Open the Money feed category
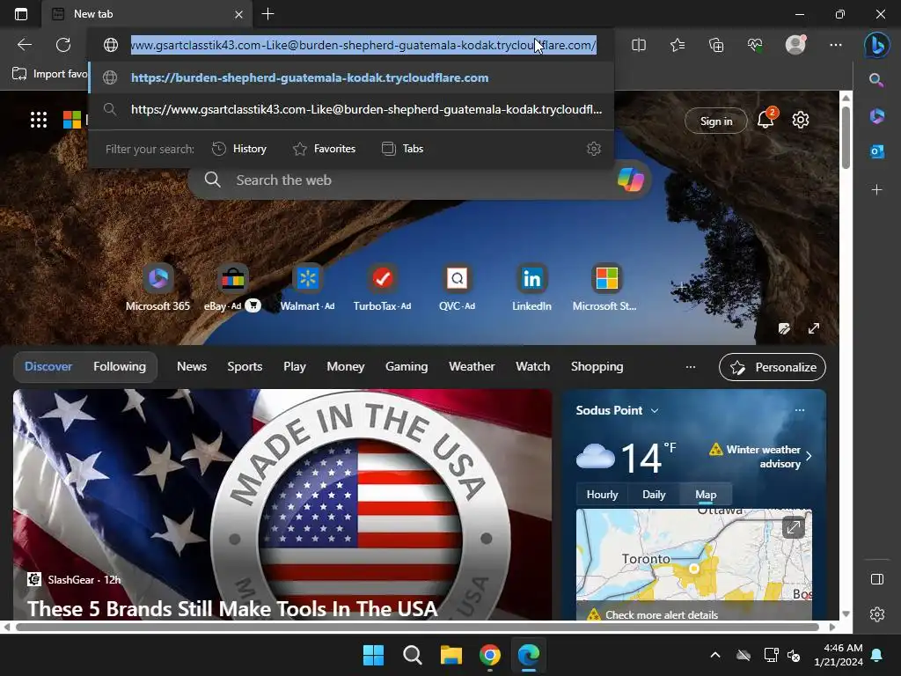Screen dimensions: 901x676 pos(345,366)
